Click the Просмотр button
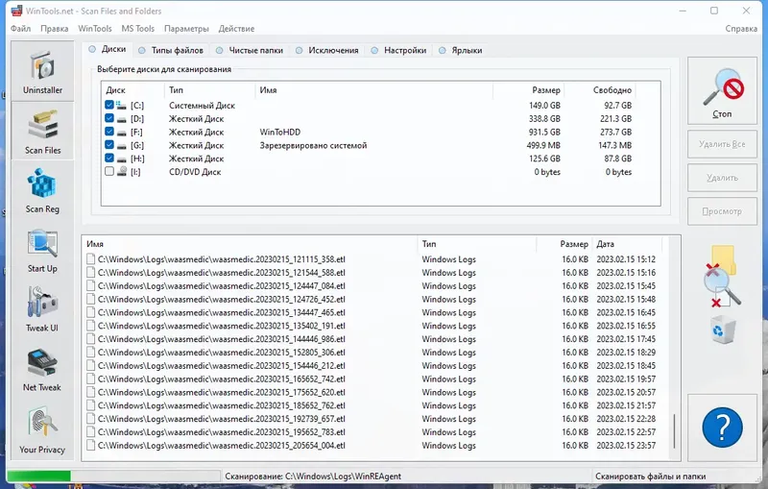This screenshot has height=489, width=768. [722, 211]
